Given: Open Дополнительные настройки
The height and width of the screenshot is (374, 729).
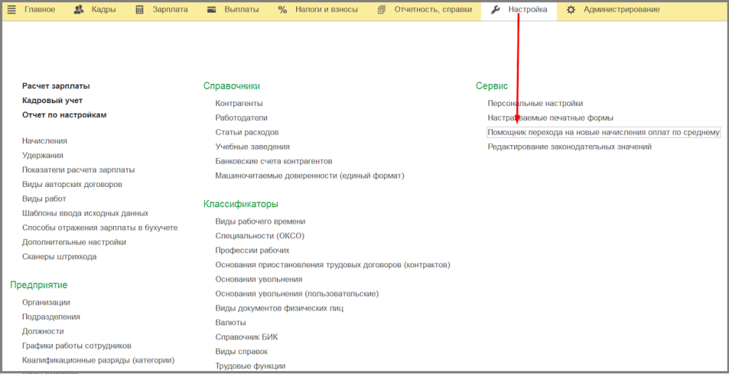Looking at the screenshot, I should point(74,242).
